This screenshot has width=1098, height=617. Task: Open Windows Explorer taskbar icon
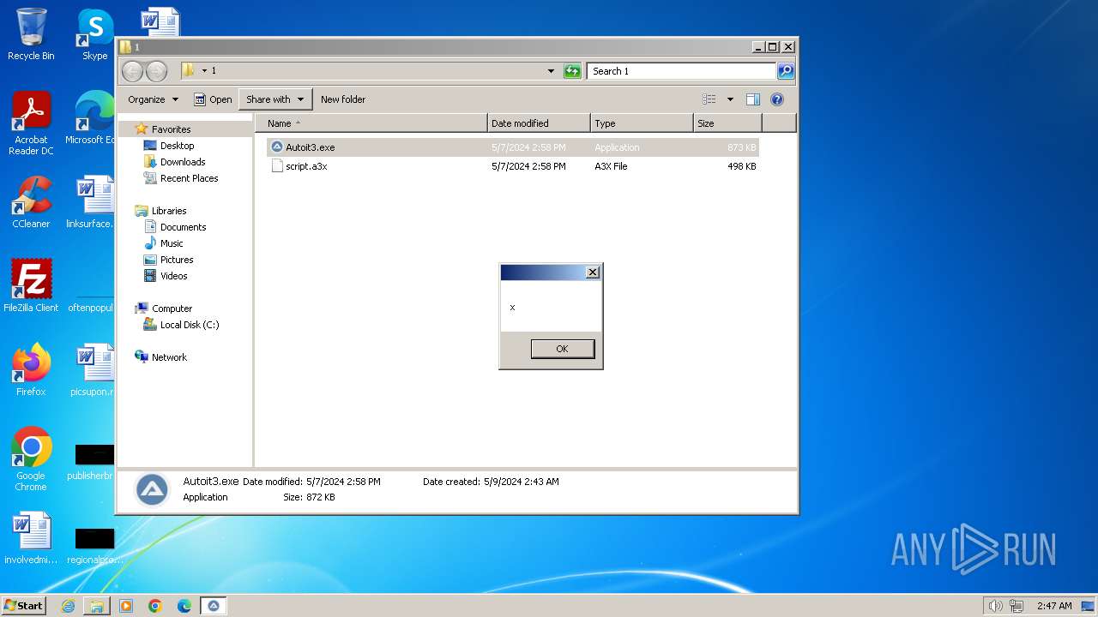pos(97,606)
